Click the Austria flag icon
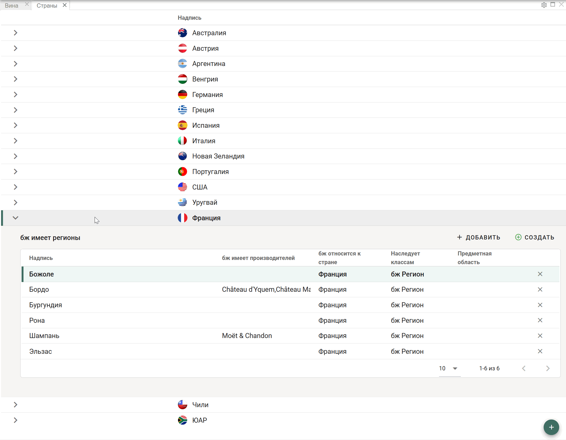566x440 pixels. click(182, 48)
